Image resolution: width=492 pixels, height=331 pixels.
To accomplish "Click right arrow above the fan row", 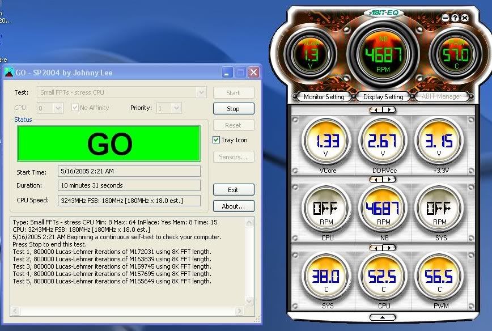I will tap(389, 179).
